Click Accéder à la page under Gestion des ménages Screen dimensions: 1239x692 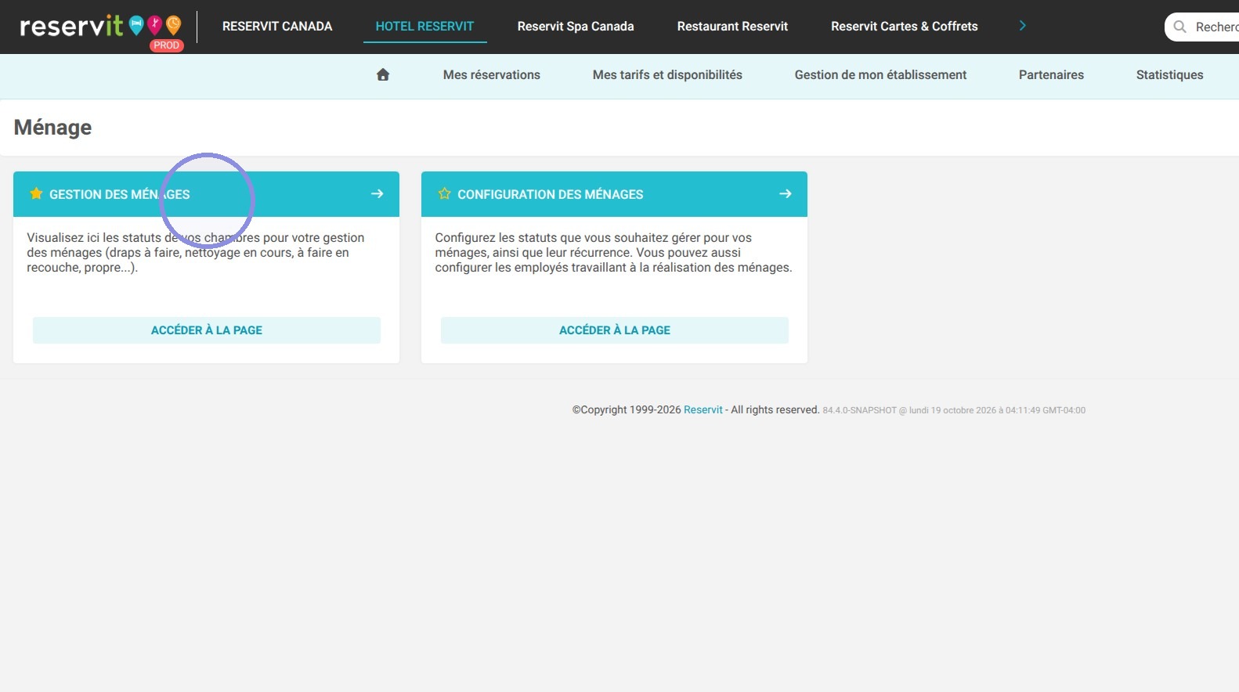tap(207, 330)
